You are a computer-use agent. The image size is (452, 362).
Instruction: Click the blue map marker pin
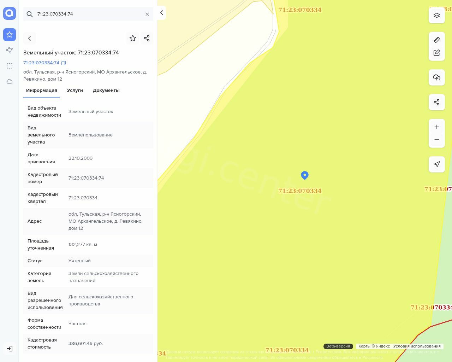(x=305, y=175)
